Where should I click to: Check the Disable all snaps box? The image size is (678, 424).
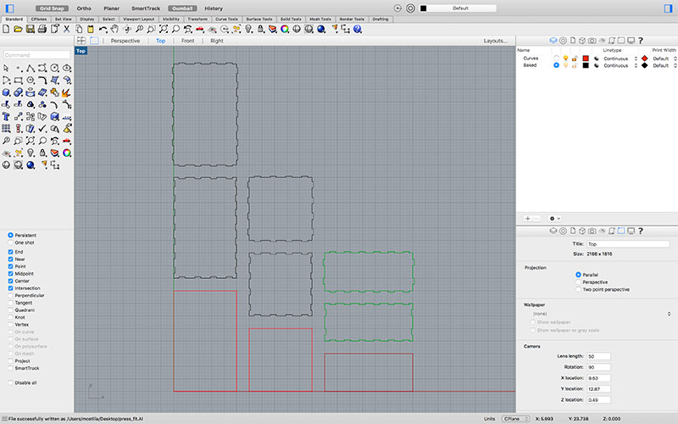10,383
